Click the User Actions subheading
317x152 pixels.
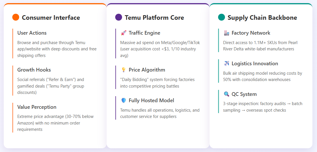click(x=32, y=33)
